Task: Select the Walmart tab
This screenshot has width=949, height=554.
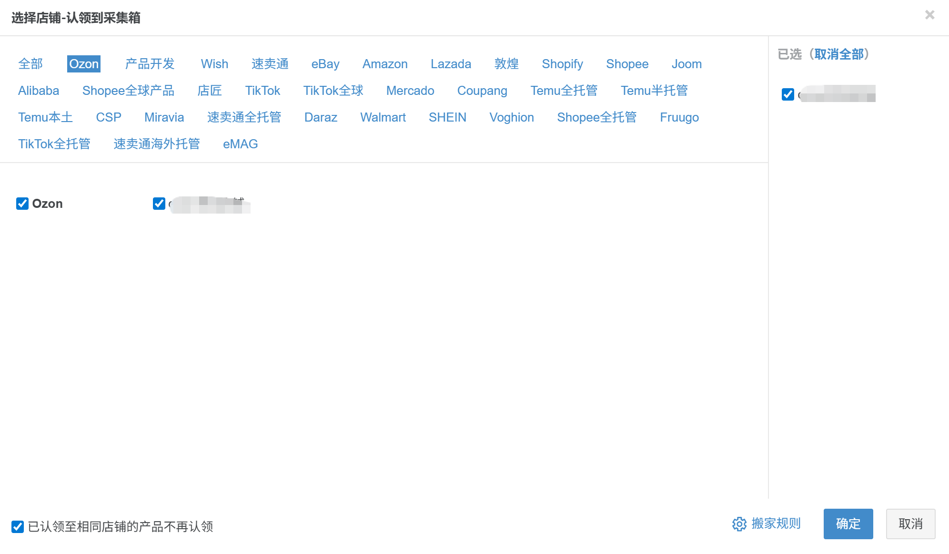Action: [x=383, y=117]
